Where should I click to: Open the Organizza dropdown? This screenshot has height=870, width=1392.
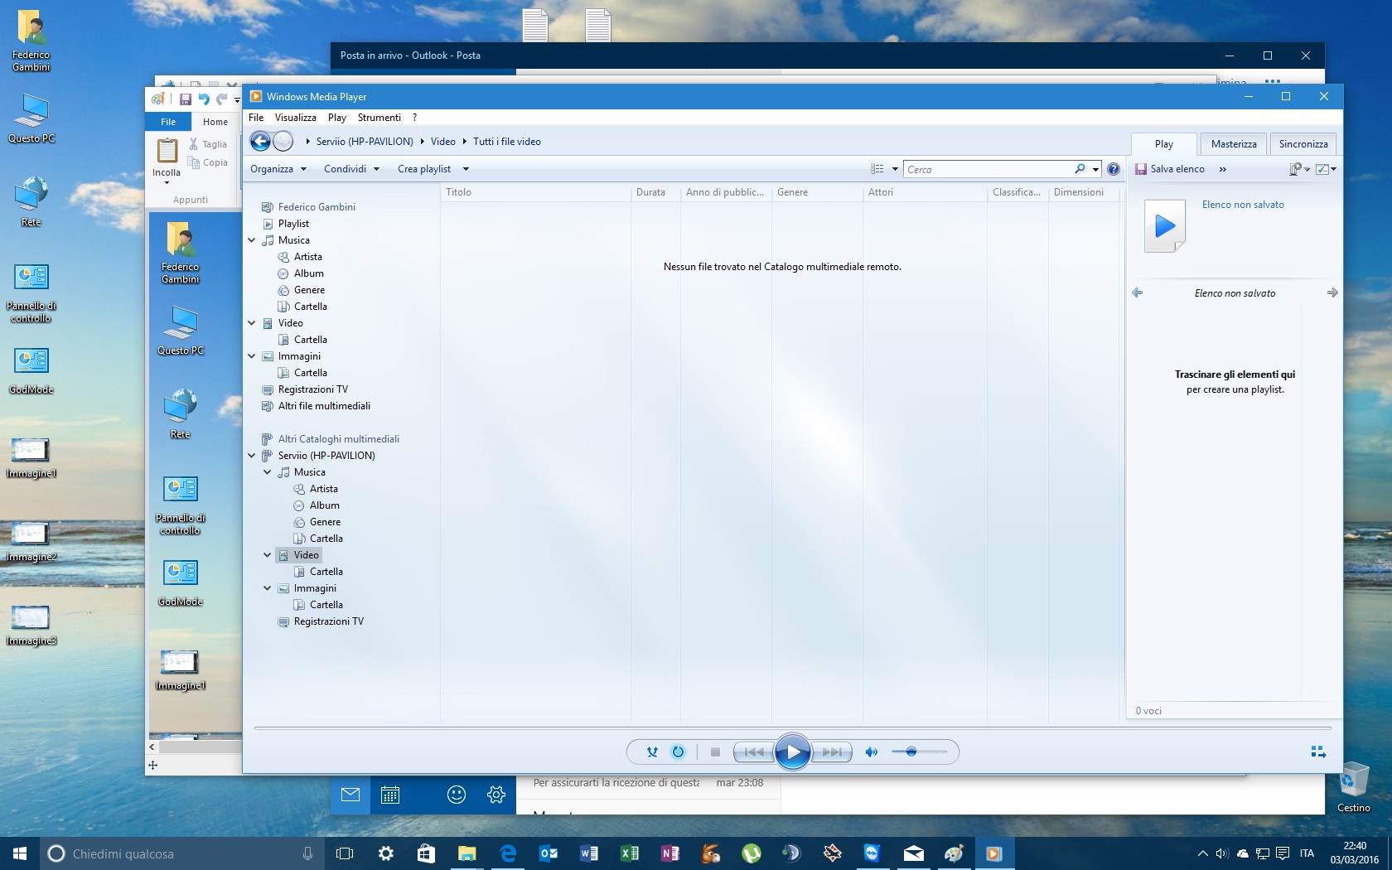coord(278,169)
